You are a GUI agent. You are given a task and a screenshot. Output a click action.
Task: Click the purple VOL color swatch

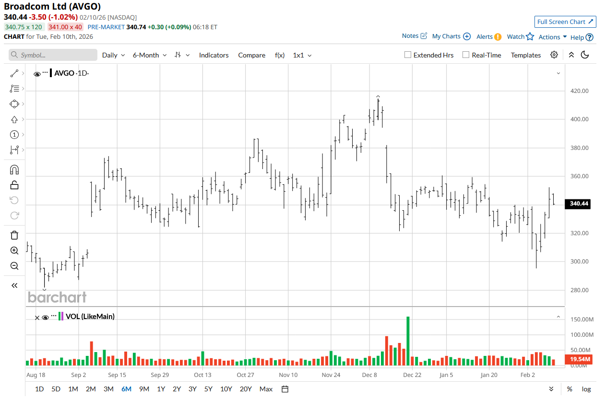click(62, 316)
